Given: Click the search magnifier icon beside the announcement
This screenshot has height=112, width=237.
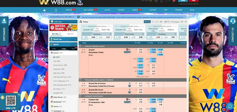Looking at the screenshot, I should pyautogui.click(x=79, y=17).
